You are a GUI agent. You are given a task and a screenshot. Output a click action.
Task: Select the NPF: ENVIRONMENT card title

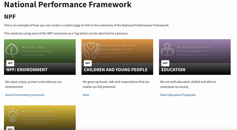coord(27,70)
